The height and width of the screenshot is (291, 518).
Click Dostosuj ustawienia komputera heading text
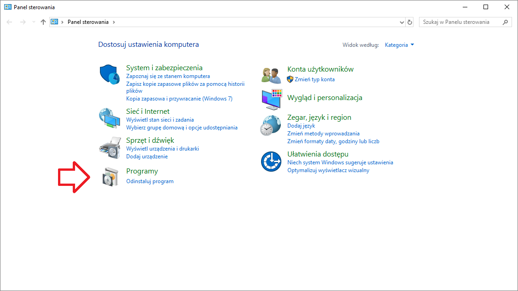[x=149, y=45]
